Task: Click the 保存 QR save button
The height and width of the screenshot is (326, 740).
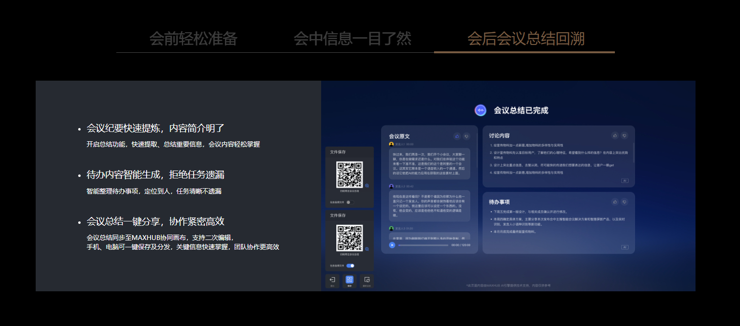Action: pyautogui.click(x=349, y=281)
